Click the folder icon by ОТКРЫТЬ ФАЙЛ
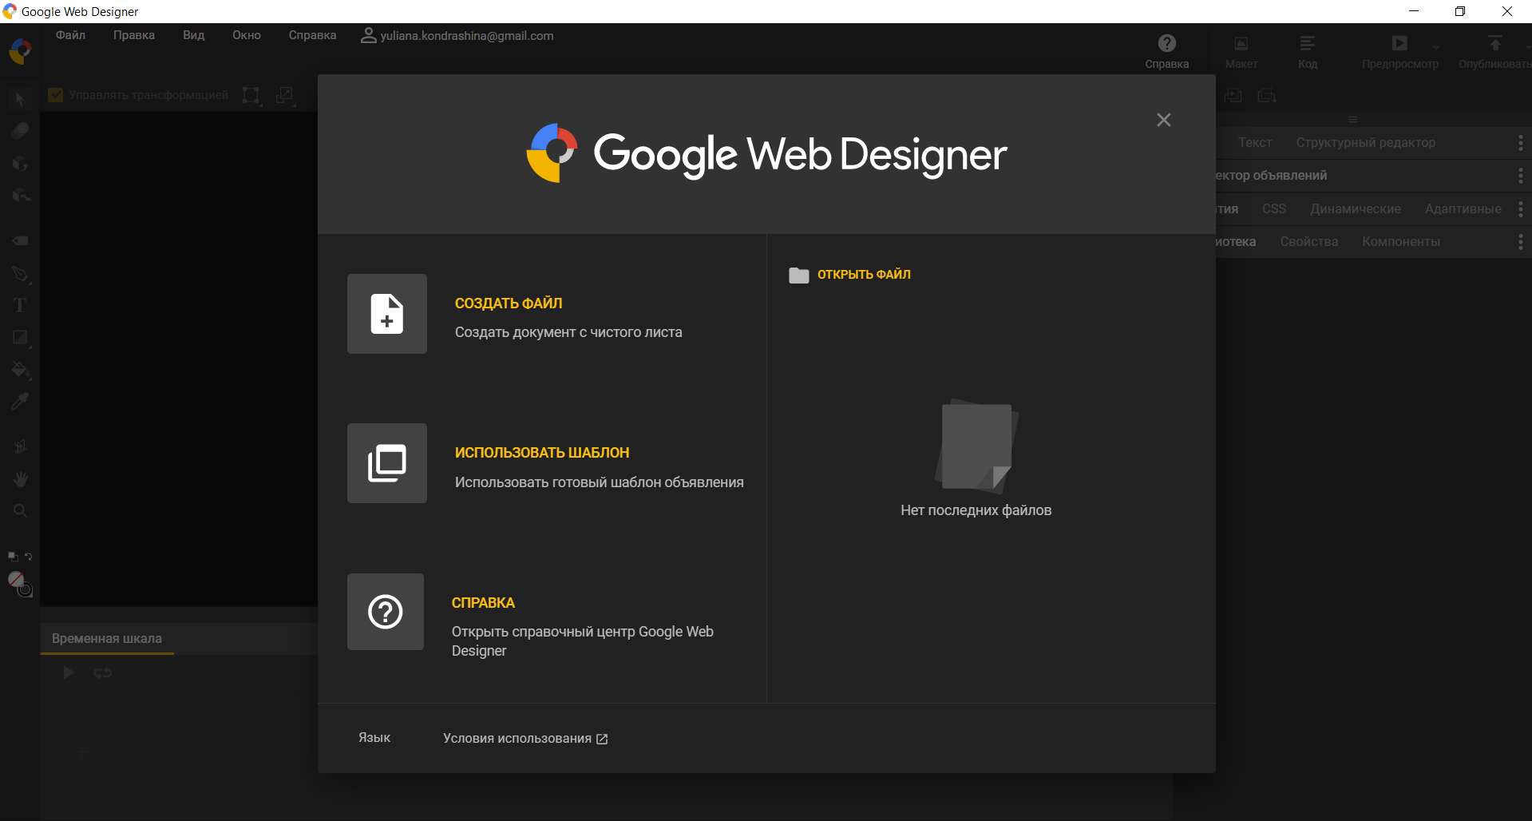This screenshot has width=1532, height=821. 799,275
